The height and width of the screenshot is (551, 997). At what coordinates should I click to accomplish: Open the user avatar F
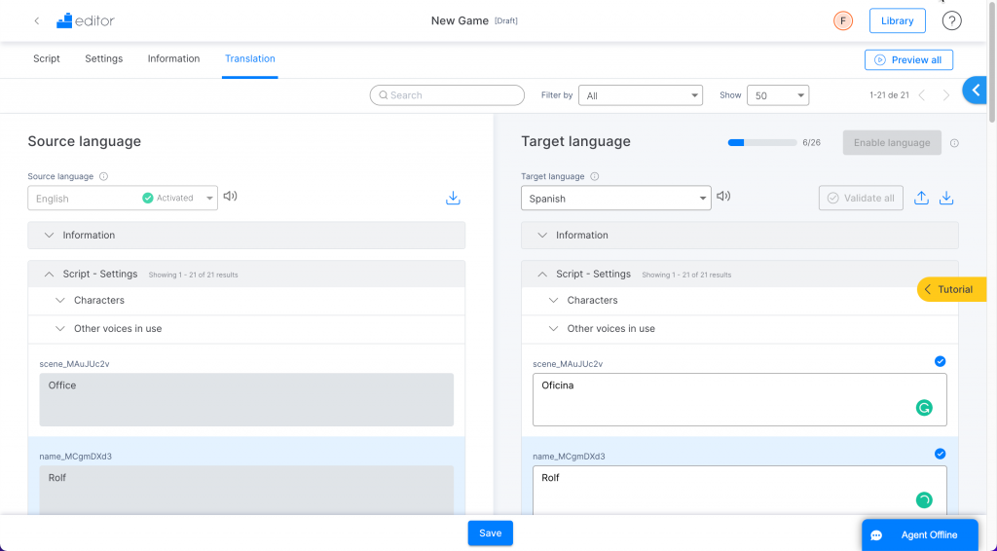coord(843,21)
